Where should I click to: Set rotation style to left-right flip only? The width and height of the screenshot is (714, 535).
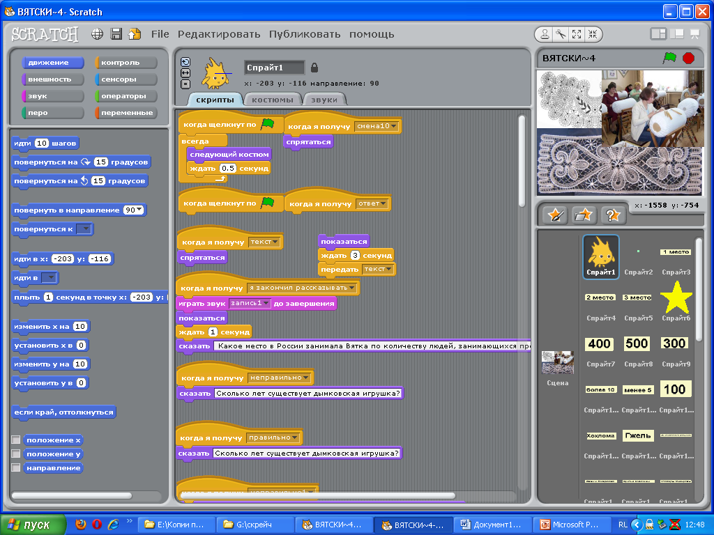185,72
